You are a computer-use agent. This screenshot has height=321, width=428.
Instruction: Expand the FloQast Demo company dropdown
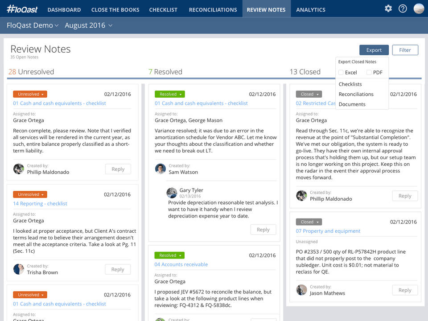point(33,25)
